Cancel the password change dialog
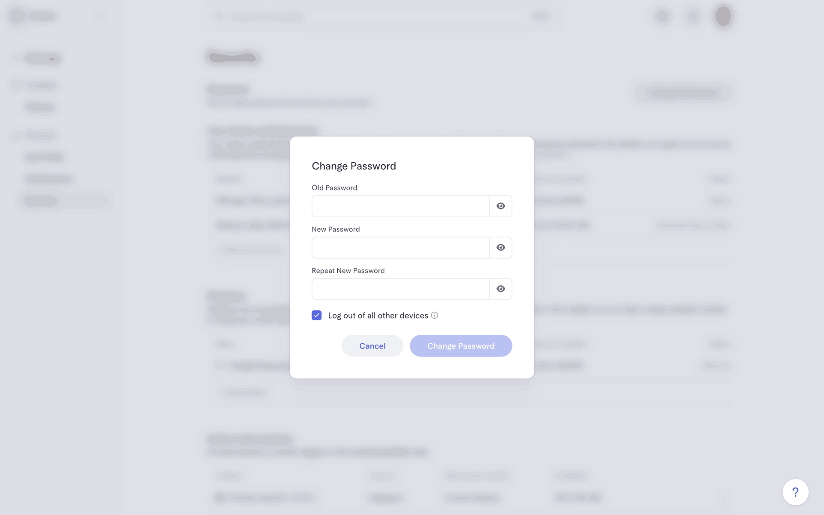824x515 pixels. (x=372, y=346)
